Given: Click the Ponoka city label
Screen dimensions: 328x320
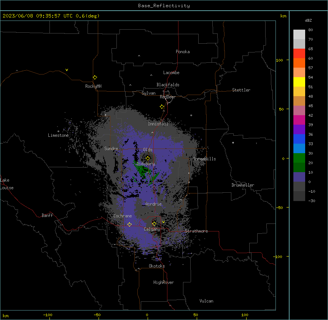Looking at the screenshot, I should point(183,52).
